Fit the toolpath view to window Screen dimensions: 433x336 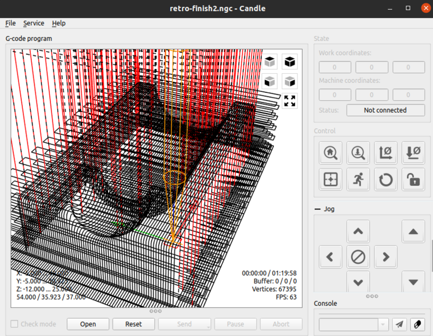(x=290, y=101)
